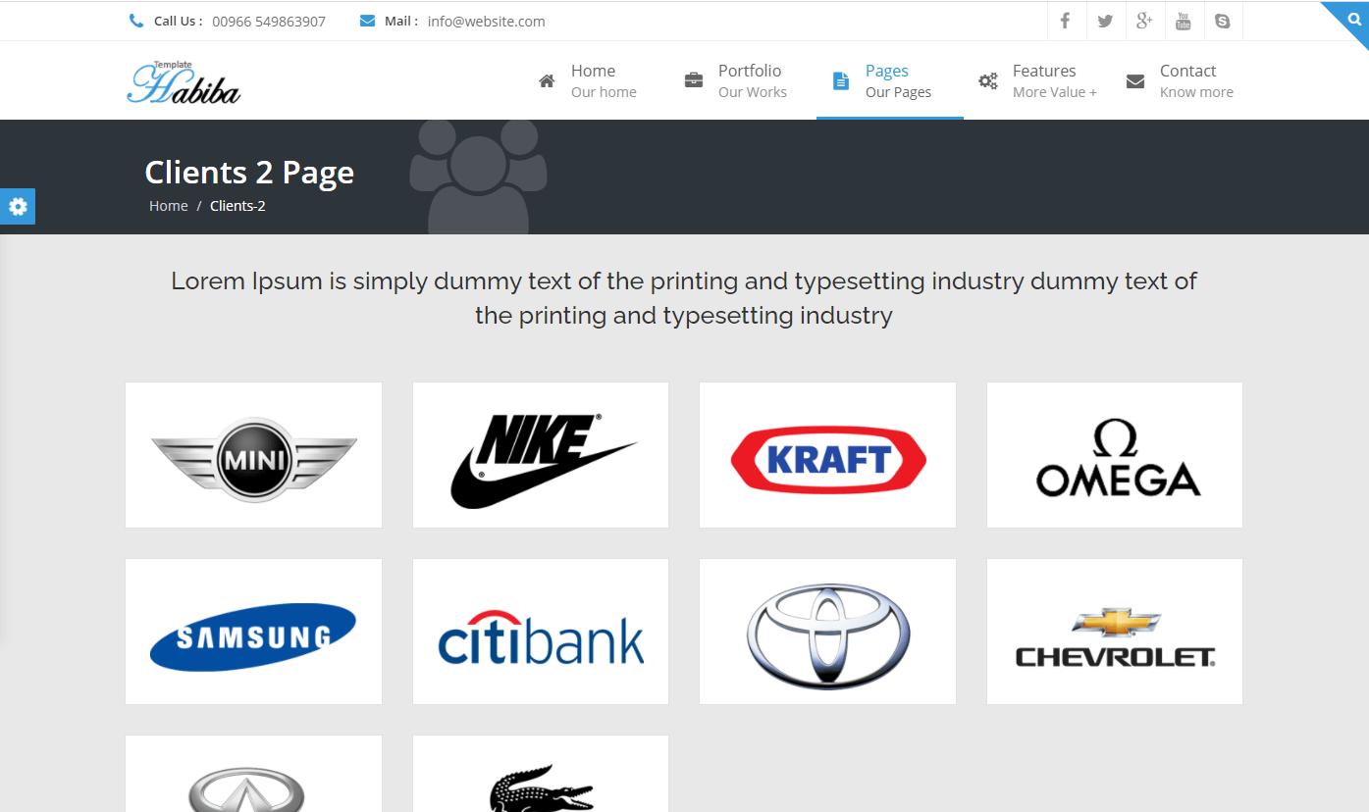The height and width of the screenshot is (812, 1369).
Task: Click the house icon of the Home menu
Action: (x=547, y=81)
